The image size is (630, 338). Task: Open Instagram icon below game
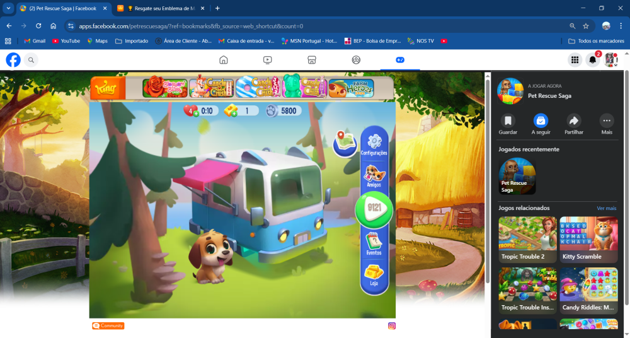click(x=392, y=325)
